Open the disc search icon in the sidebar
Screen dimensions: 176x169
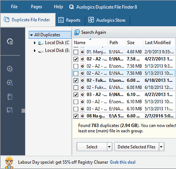(x=10, y=83)
